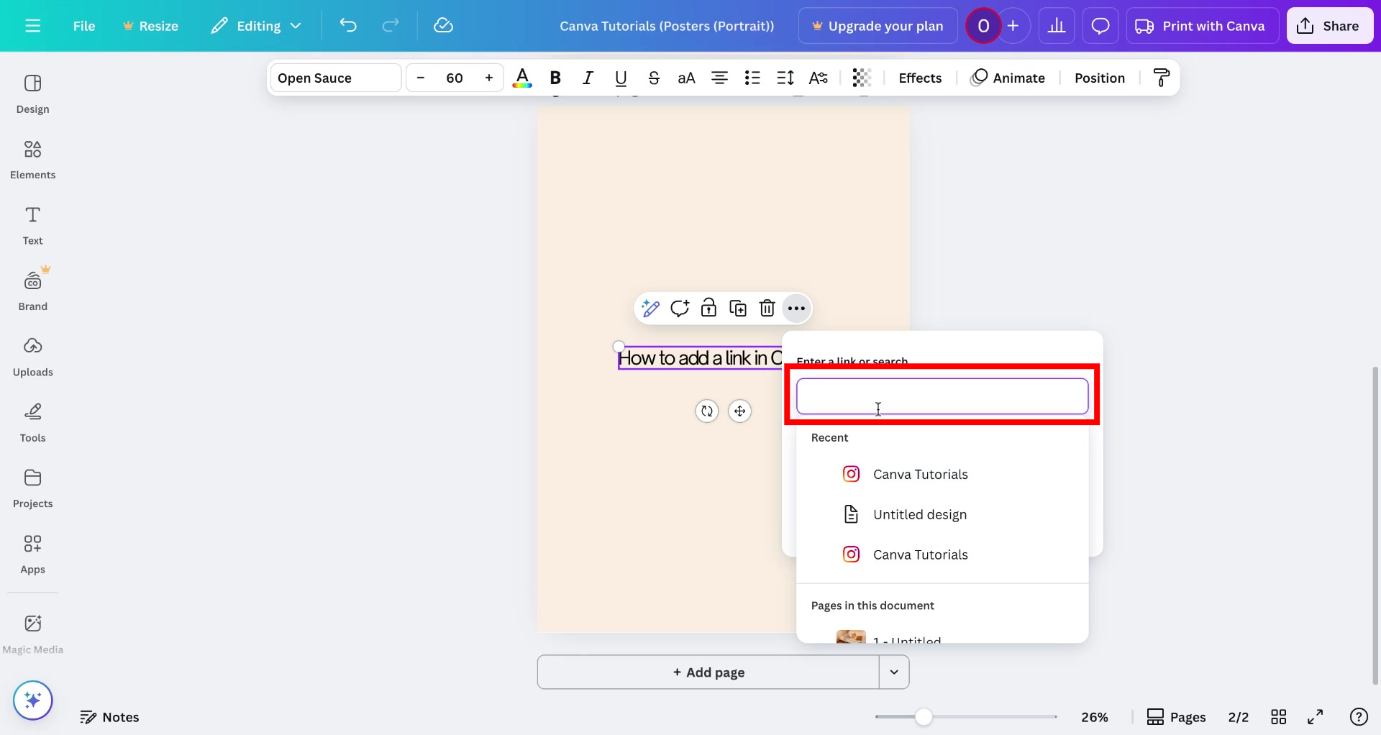This screenshot has height=735, width=1381.
Task: Apply italic formatting
Action: pyautogui.click(x=588, y=78)
